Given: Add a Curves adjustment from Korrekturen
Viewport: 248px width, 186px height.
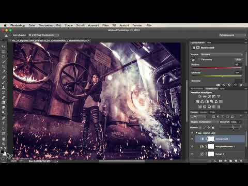Looking at the screenshot, I should [x=209, y=97].
